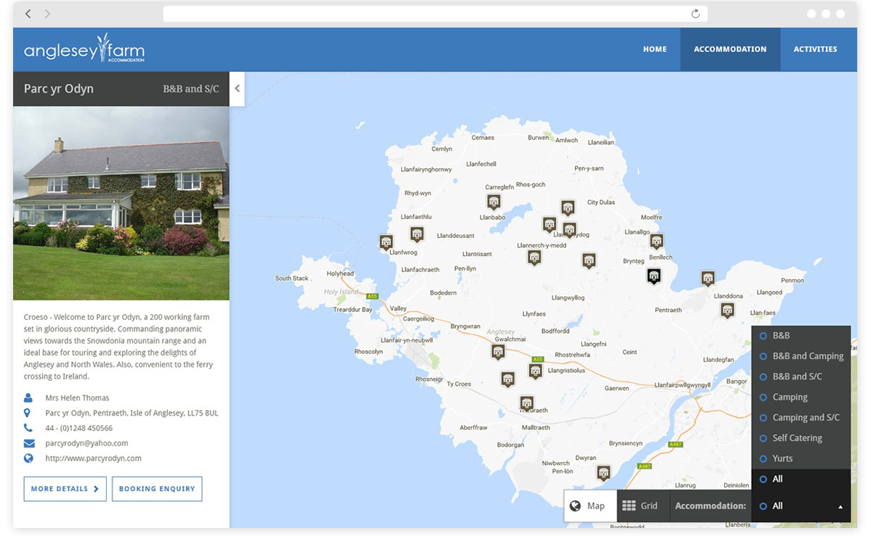The image size is (871, 544).
Task: Select the black highlighted marker near Pentraeth
Action: [654, 275]
